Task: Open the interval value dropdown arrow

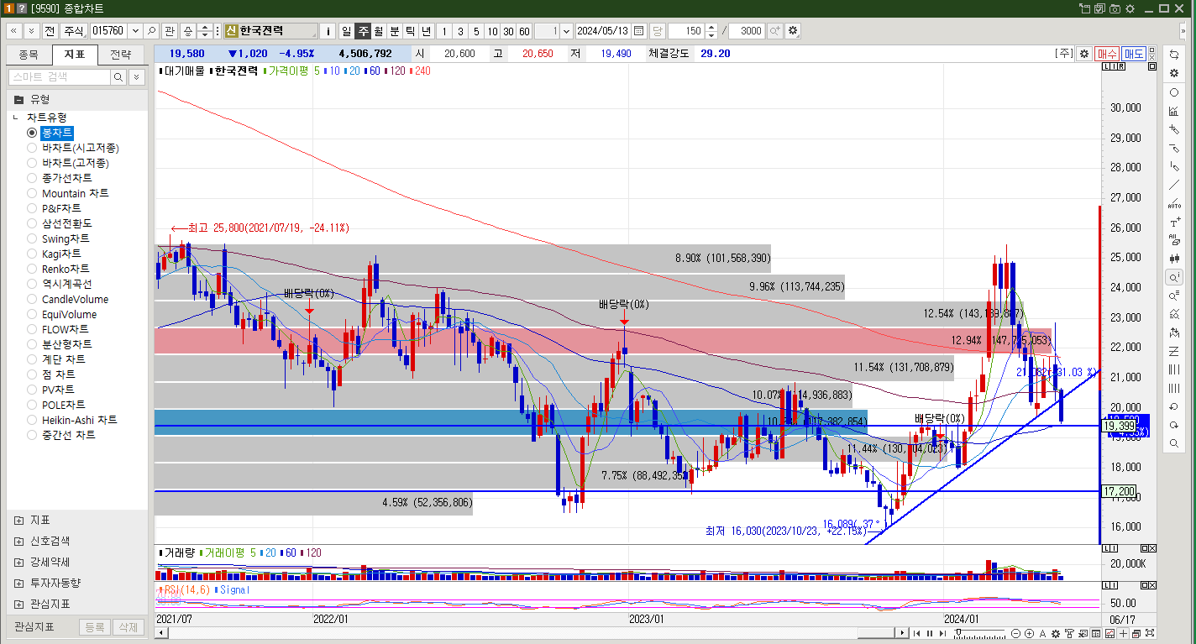Action: (566, 31)
